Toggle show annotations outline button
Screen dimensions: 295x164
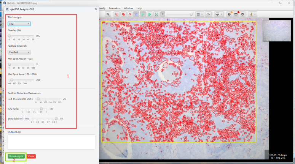pos(117,14)
